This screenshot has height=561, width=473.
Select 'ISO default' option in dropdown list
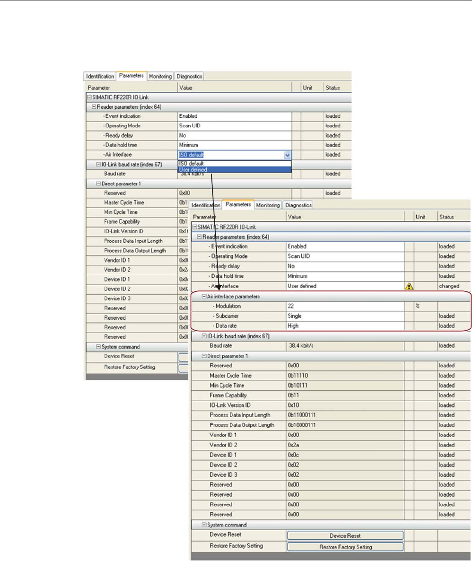point(235,164)
